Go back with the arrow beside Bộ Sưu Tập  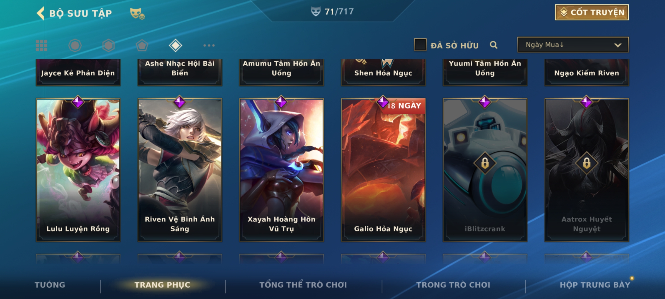point(40,13)
